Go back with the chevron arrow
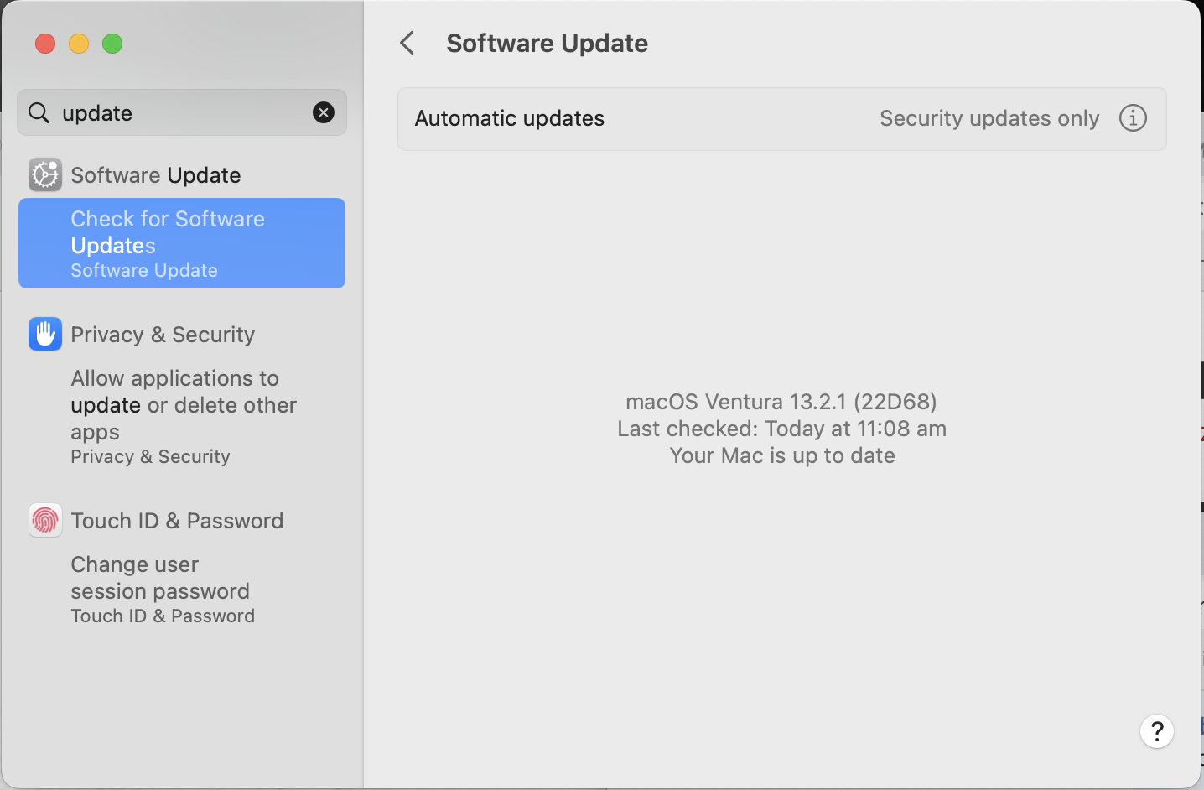1204x790 pixels. click(x=407, y=43)
